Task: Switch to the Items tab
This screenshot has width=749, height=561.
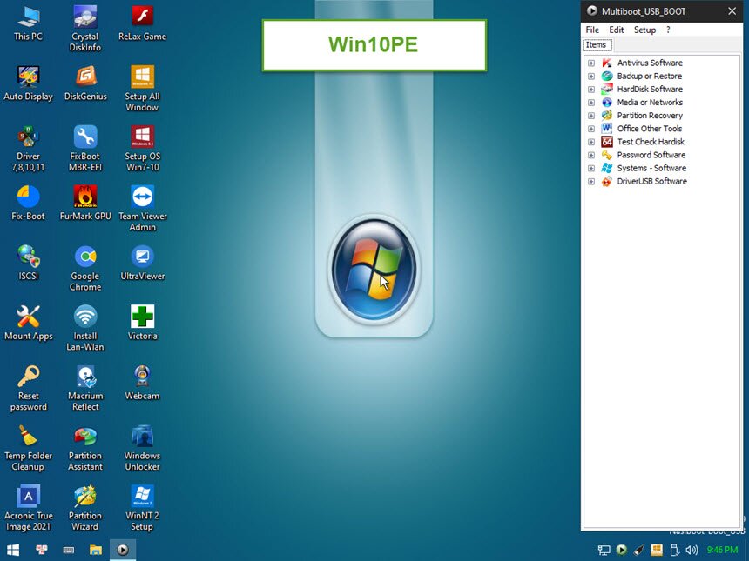Action: coord(596,45)
